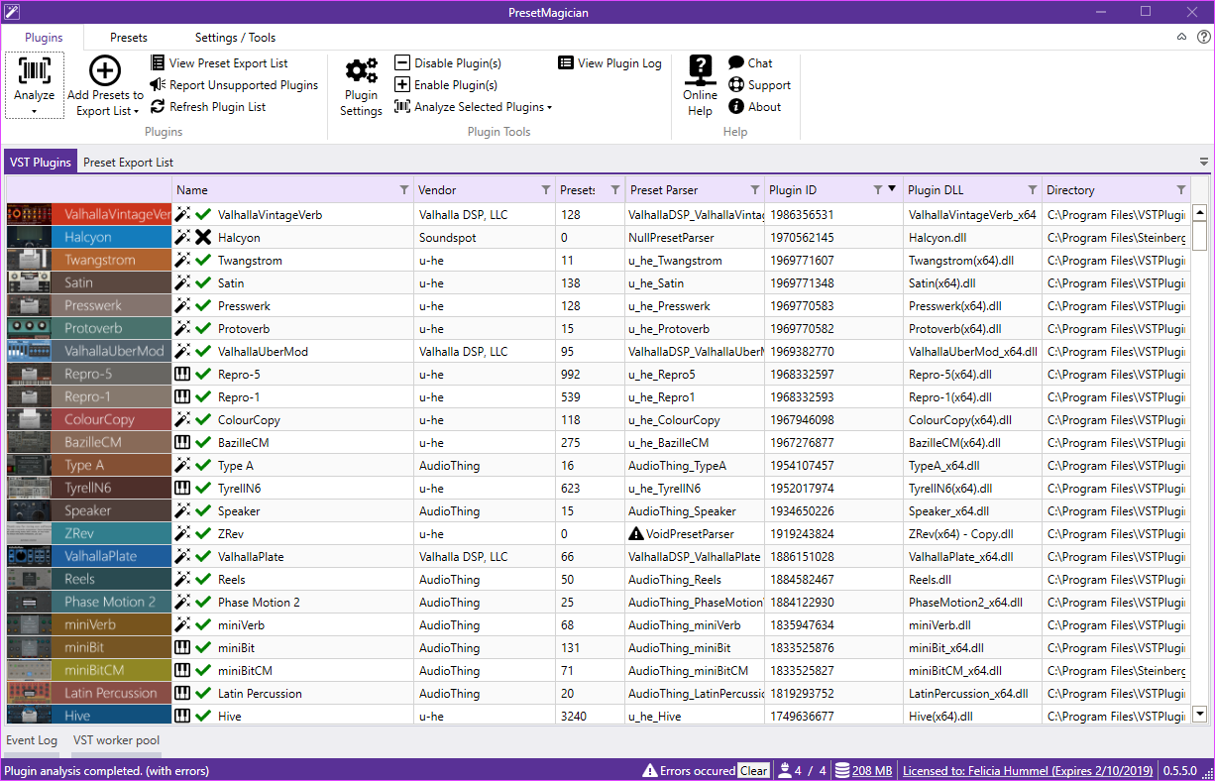Open the Licensed to Felicia Hummel link
Viewport: 1215px width, 781px height.
point(1027,771)
